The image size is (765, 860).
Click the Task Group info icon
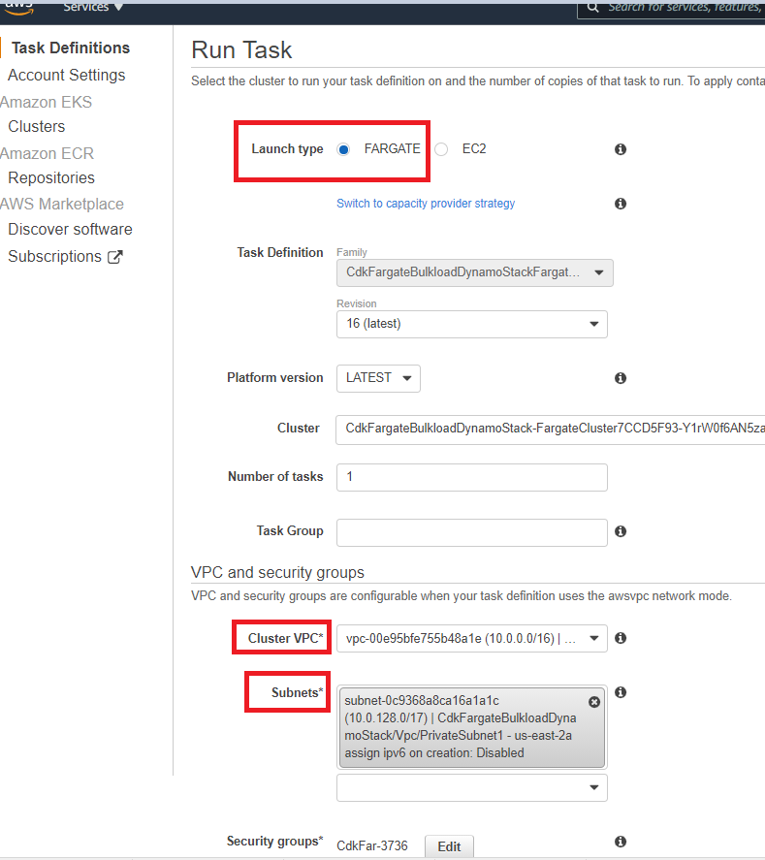[x=621, y=531]
